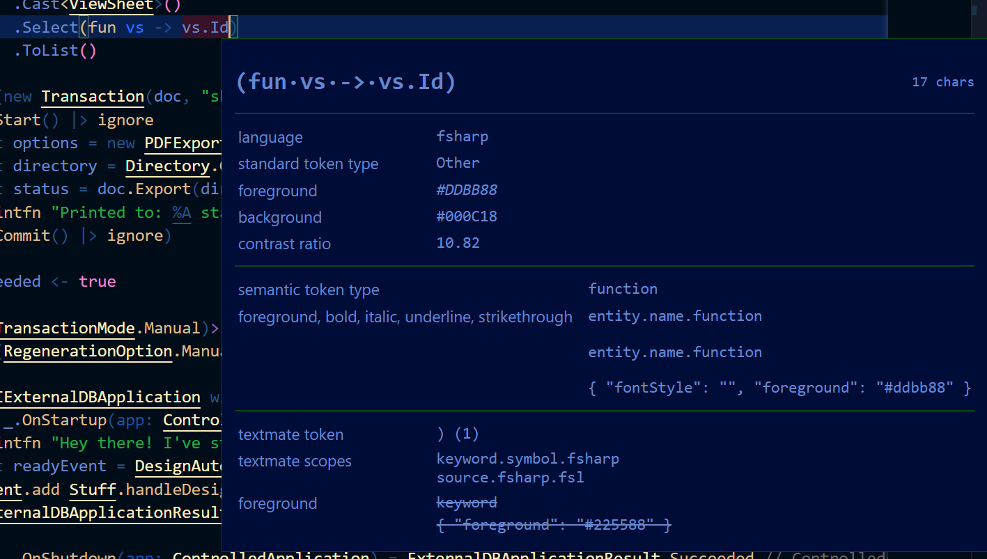This screenshot has width=987, height=559.
Task: Click the "textmate scopes" label
Action: coord(295,461)
